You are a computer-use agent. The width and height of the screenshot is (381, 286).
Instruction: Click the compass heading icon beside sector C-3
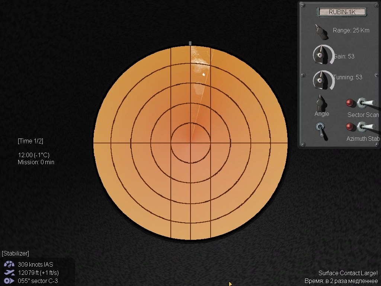pyautogui.click(x=9, y=281)
